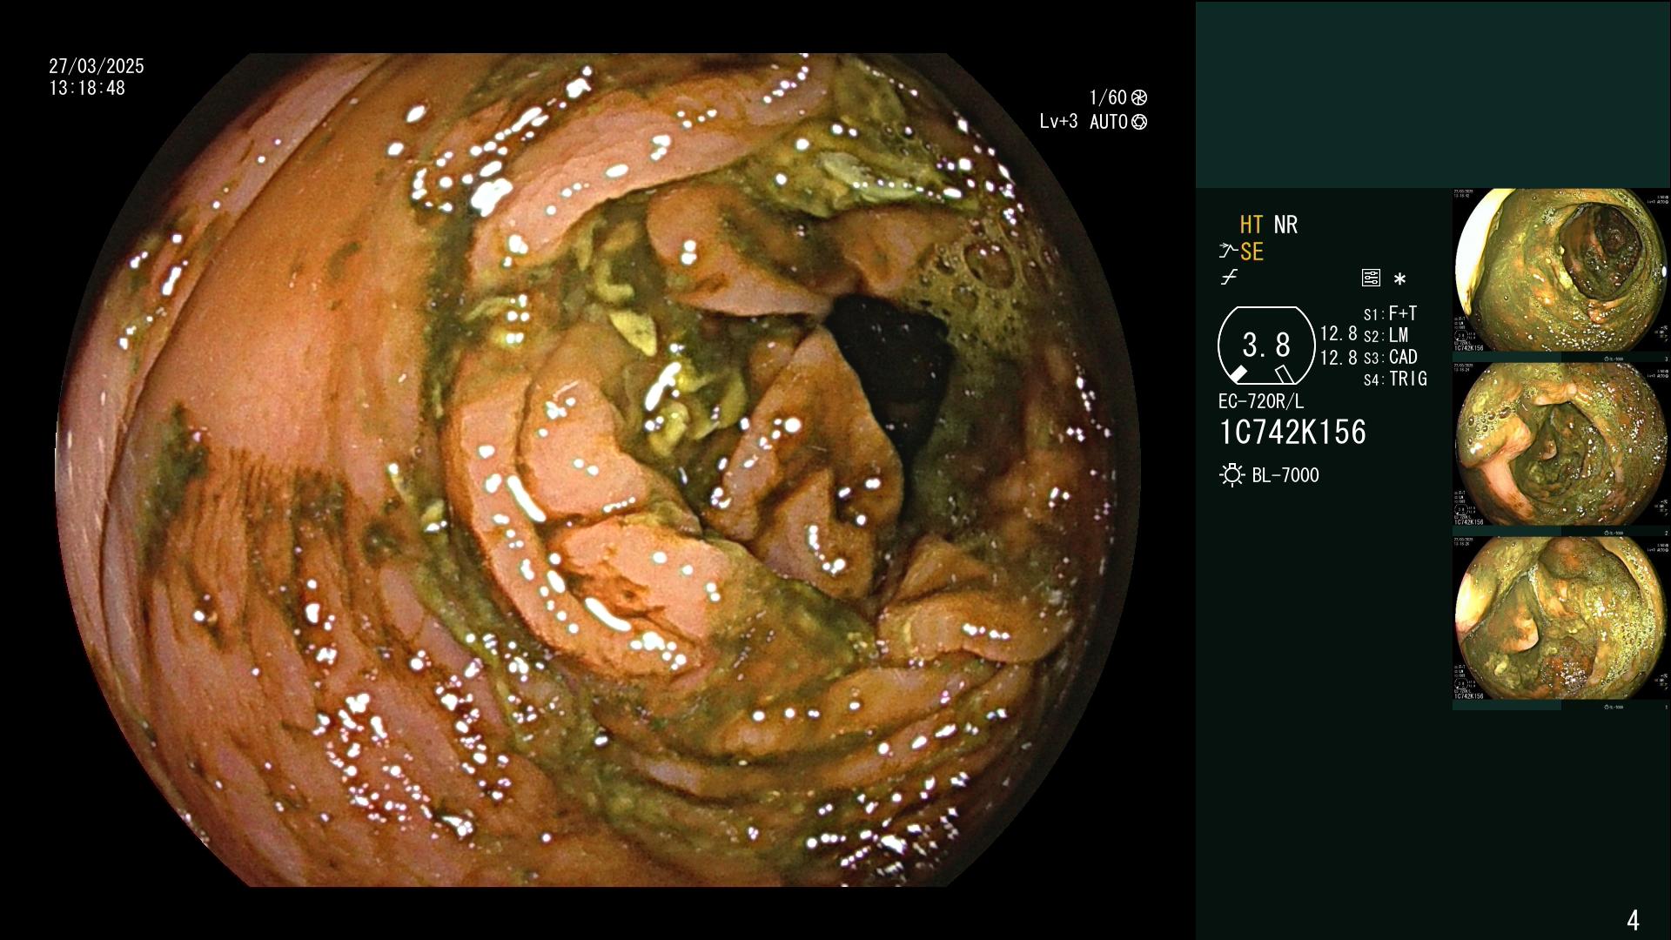
Task: Click the S3: CAD switch assignment
Action: 1391,357
